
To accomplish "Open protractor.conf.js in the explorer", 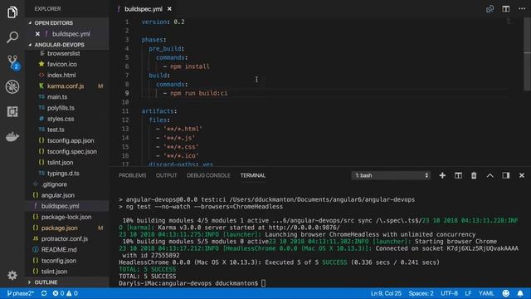I will (x=65, y=238).
